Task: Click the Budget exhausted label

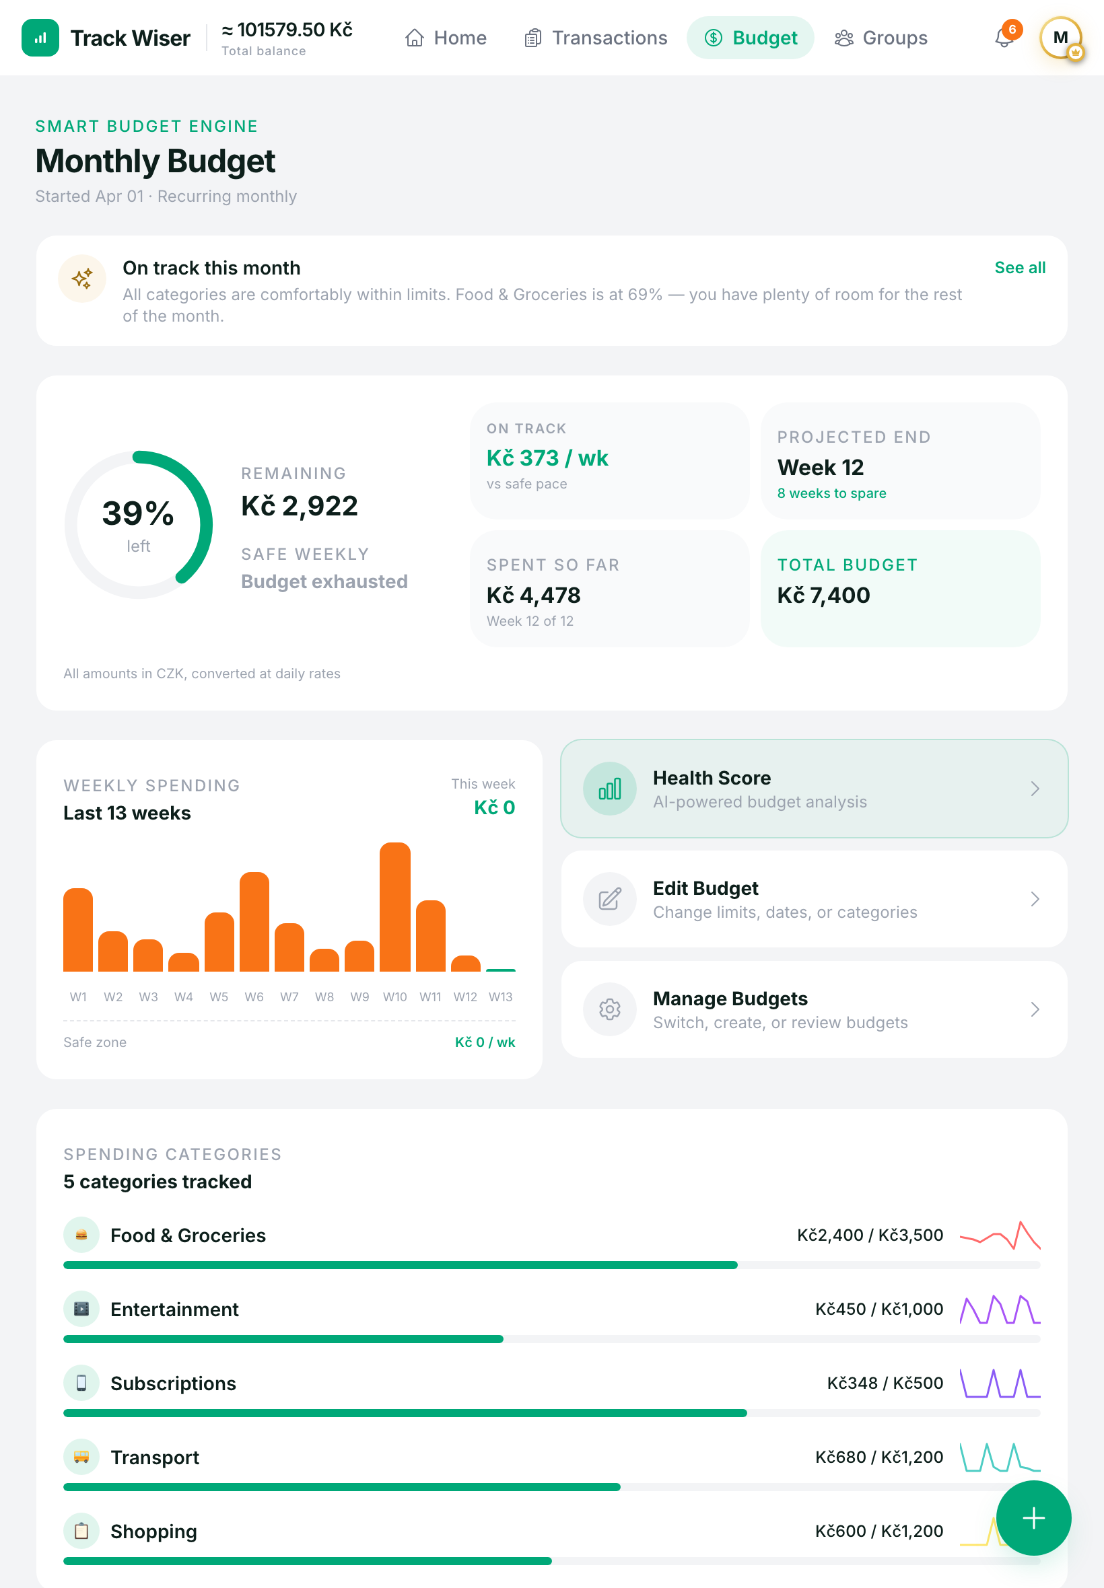Action: click(324, 581)
